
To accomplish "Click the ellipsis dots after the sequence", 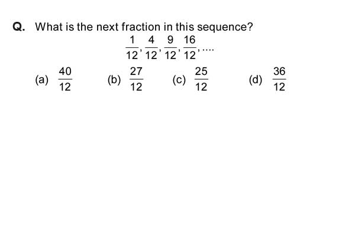I will 208,49.
